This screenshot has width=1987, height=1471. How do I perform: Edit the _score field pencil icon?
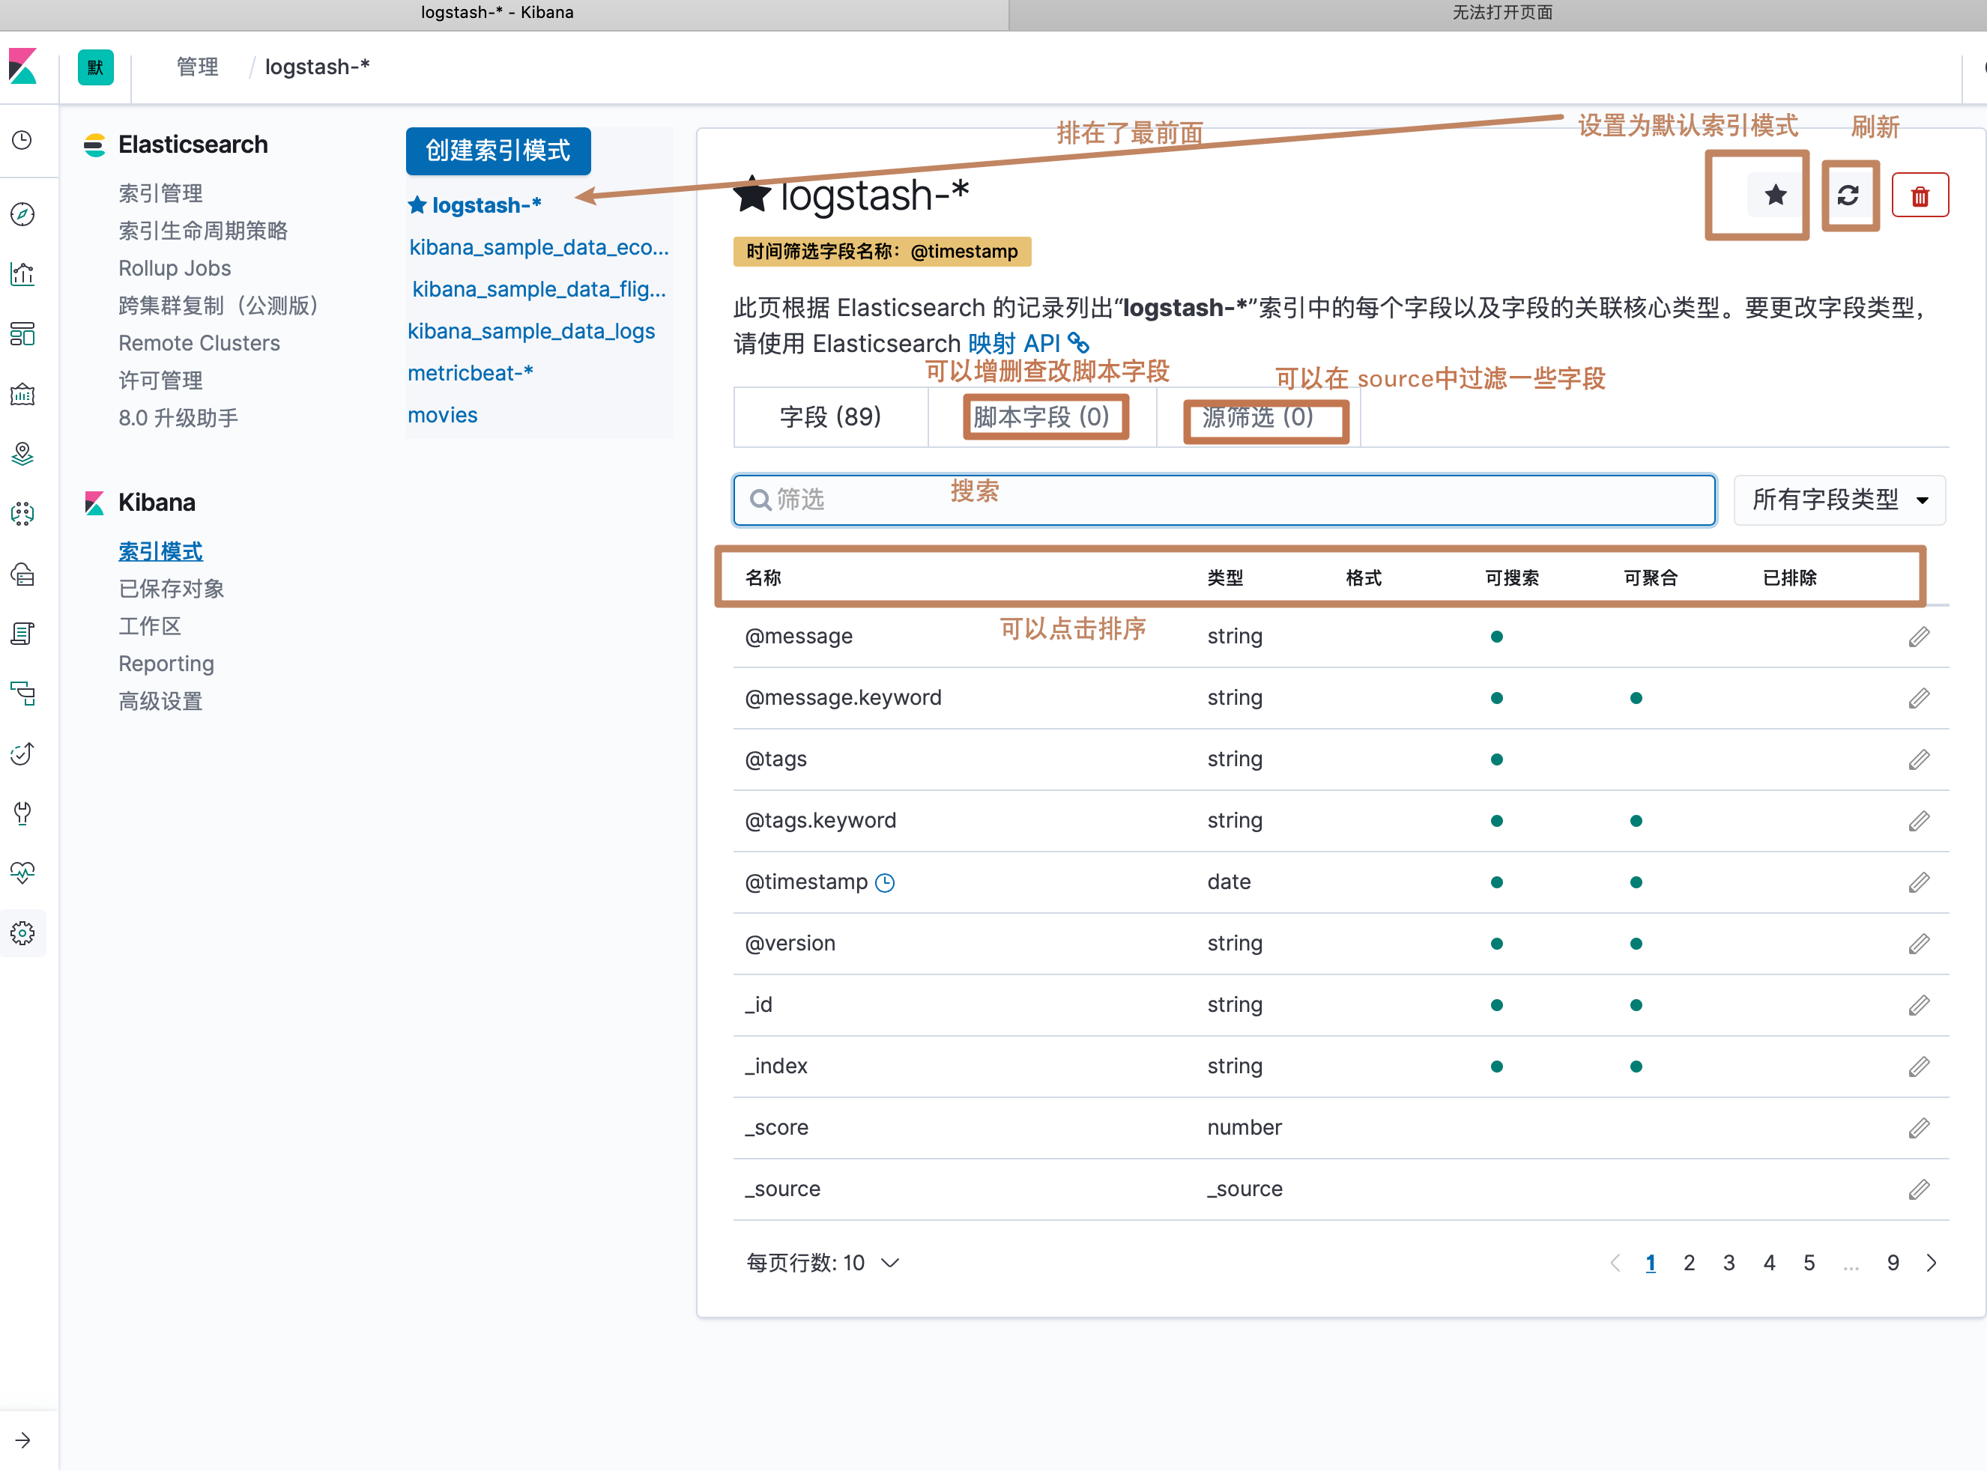tap(1918, 1128)
